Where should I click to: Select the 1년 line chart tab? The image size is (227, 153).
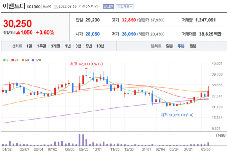tap(68, 46)
